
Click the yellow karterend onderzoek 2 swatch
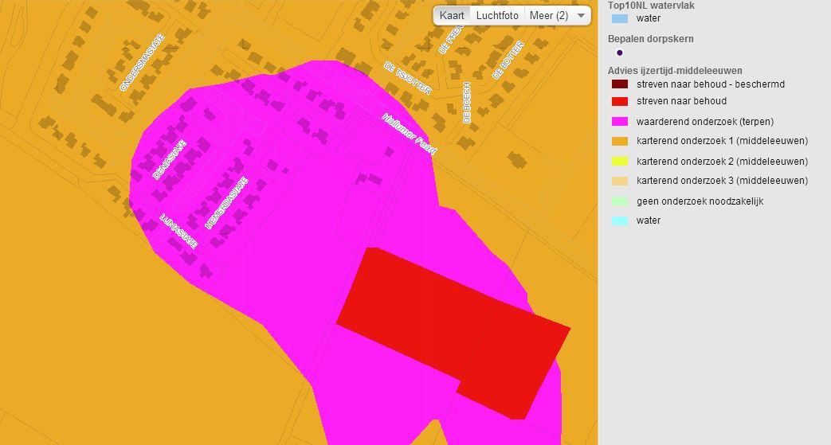click(x=620, y=161)
